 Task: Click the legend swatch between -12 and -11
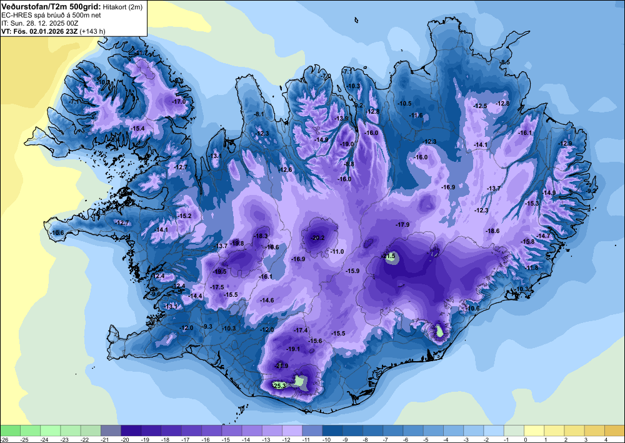coord(292,431)
